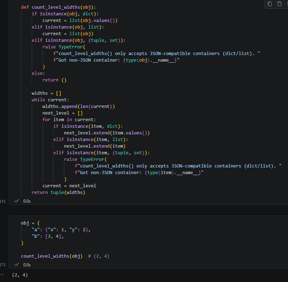Click 'if isinstance(item, dict):' line
The width and height of the screenshot is (288, 282).
[88, 126]
